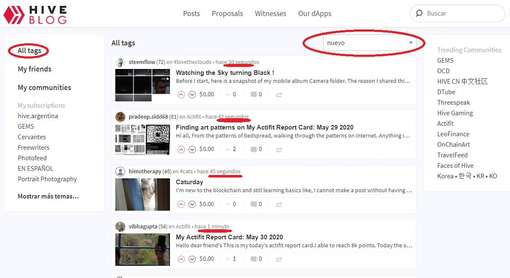Downvote 'Finding art patterns' Actifit post

point(192,149)
